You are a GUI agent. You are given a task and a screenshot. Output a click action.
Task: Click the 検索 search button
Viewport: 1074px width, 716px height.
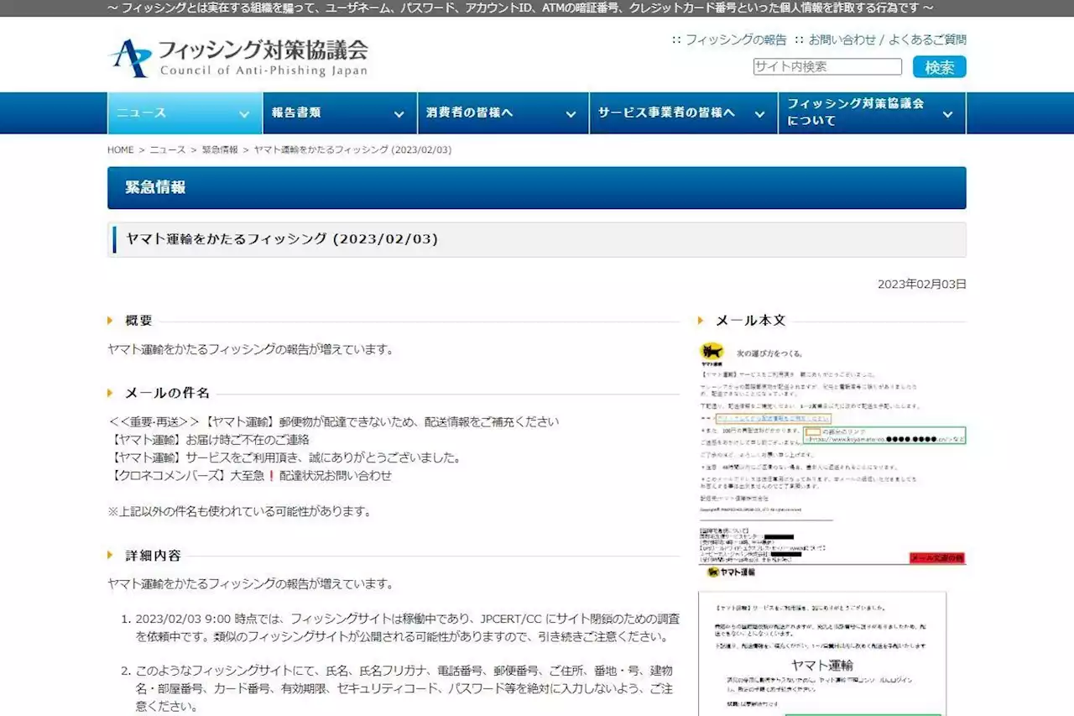coord(940,67)
